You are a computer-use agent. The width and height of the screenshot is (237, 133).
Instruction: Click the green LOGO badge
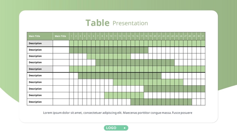pos(116,128)
